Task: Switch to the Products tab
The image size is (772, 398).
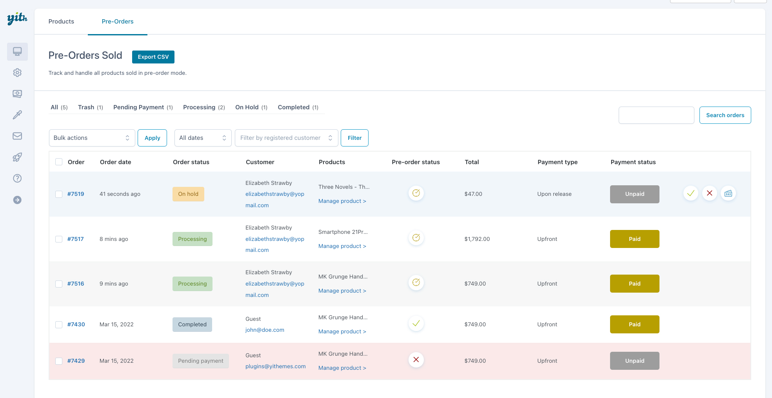Action: tap(61, 22)
